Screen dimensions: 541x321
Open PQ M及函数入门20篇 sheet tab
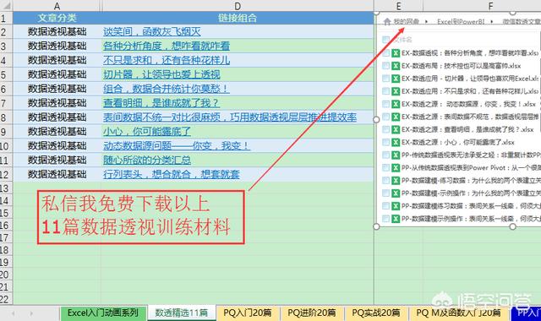point(458,313)
